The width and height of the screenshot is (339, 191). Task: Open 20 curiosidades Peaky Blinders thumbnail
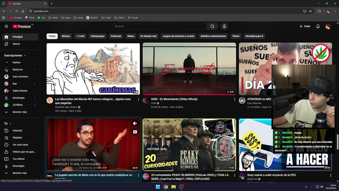189,145
